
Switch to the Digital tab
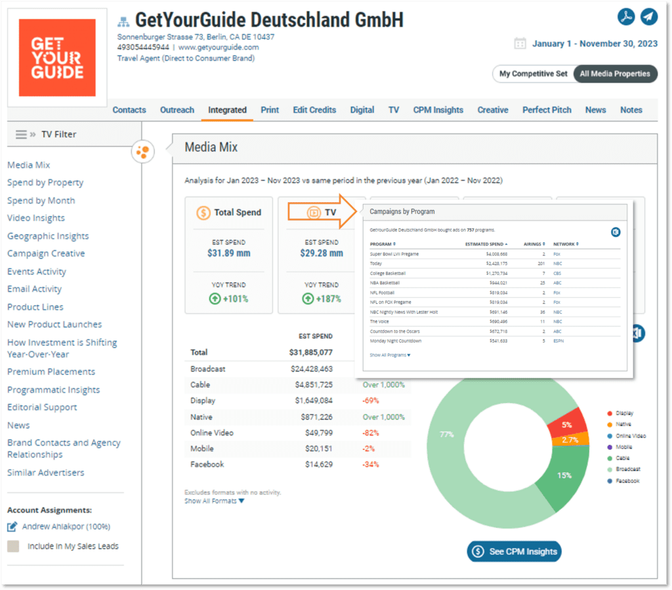coord(362,110)
